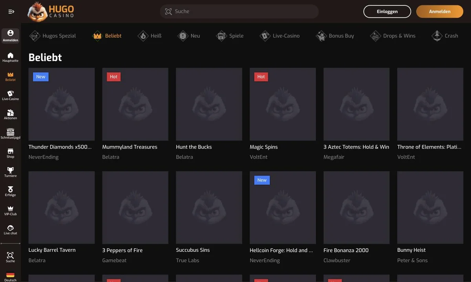Click the New badge on Hellcoin Forge
This screenshot has width=471, height=282.
[x=262, y=180]
